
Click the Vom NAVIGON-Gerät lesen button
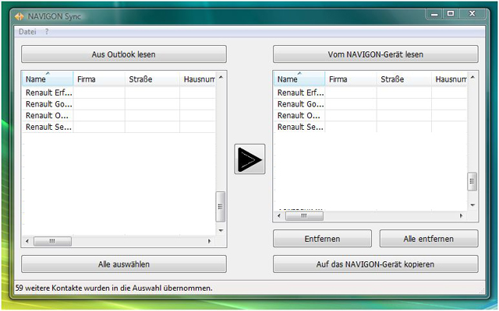point(375,54)
